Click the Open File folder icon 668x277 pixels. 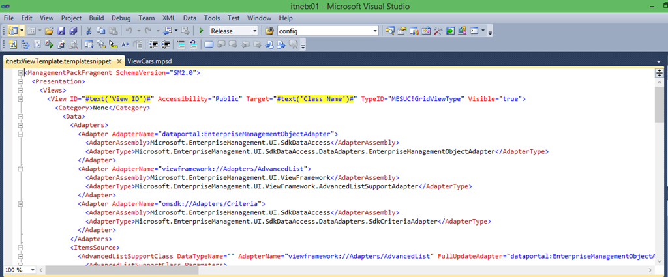(x=50, y=31)
